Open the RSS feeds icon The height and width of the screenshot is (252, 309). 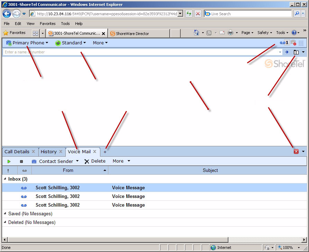[209, 33]
